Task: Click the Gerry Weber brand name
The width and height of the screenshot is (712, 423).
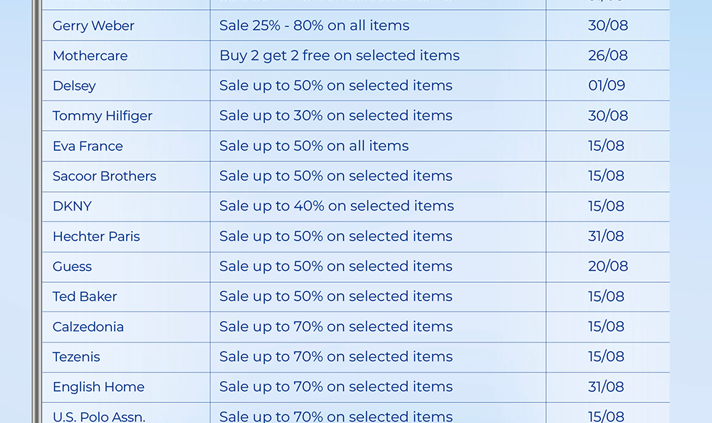Action: click(x=93, y=26)
